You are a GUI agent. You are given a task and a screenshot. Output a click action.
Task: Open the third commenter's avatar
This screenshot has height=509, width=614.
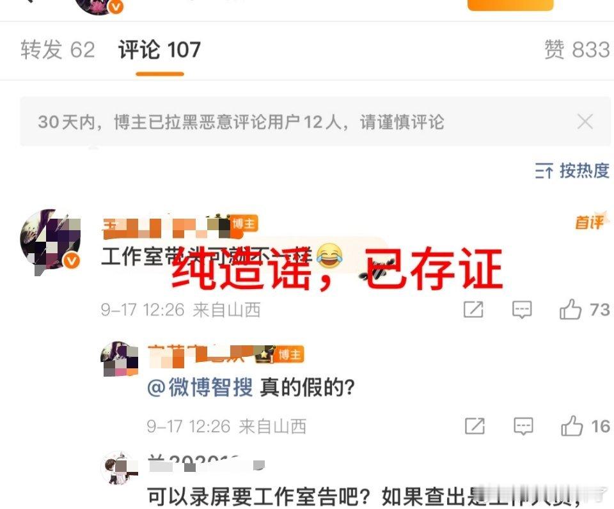[x=120, y=468]
